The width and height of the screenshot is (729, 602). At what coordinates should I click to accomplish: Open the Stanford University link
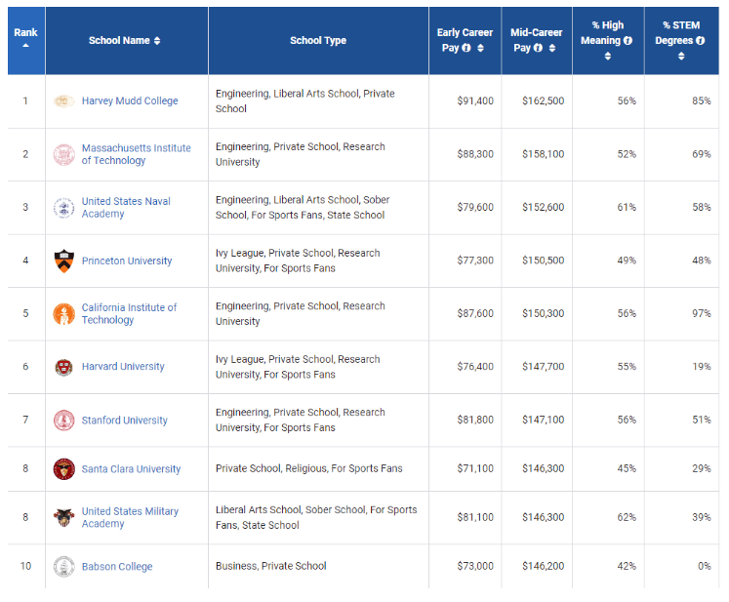point(124,421)
